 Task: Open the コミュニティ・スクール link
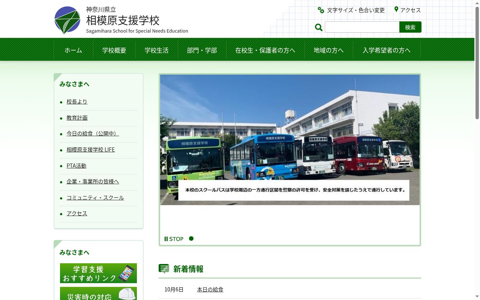click(95, 198)
